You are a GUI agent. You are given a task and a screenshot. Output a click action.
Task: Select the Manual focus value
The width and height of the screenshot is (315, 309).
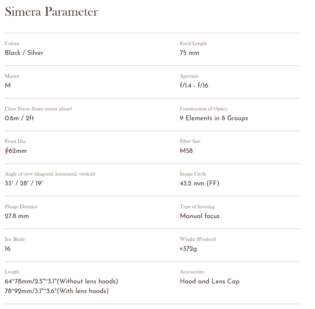200,216
